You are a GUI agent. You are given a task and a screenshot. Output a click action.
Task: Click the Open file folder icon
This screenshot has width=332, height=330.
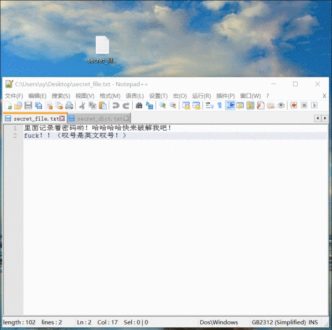[x=18, y=105]
